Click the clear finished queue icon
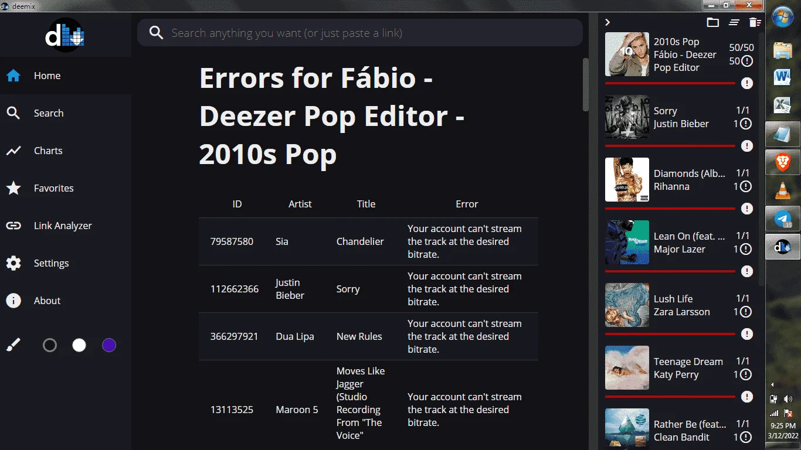The width and height of the screenshot is (801, 450). (734, 22)
